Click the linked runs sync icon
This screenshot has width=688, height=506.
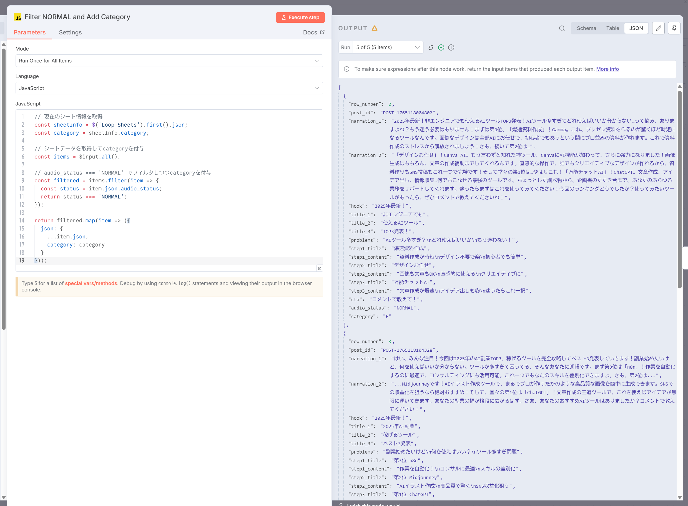click(x=431, y=47)
